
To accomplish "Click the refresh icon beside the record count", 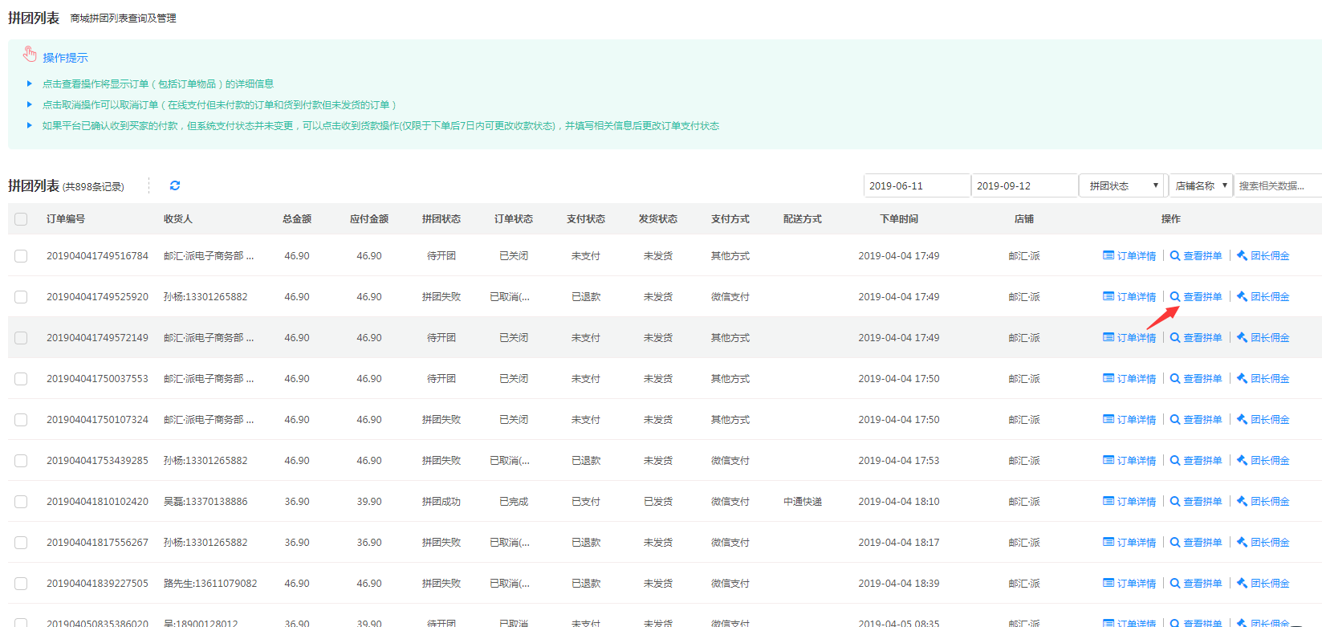I will coord(175,185).
